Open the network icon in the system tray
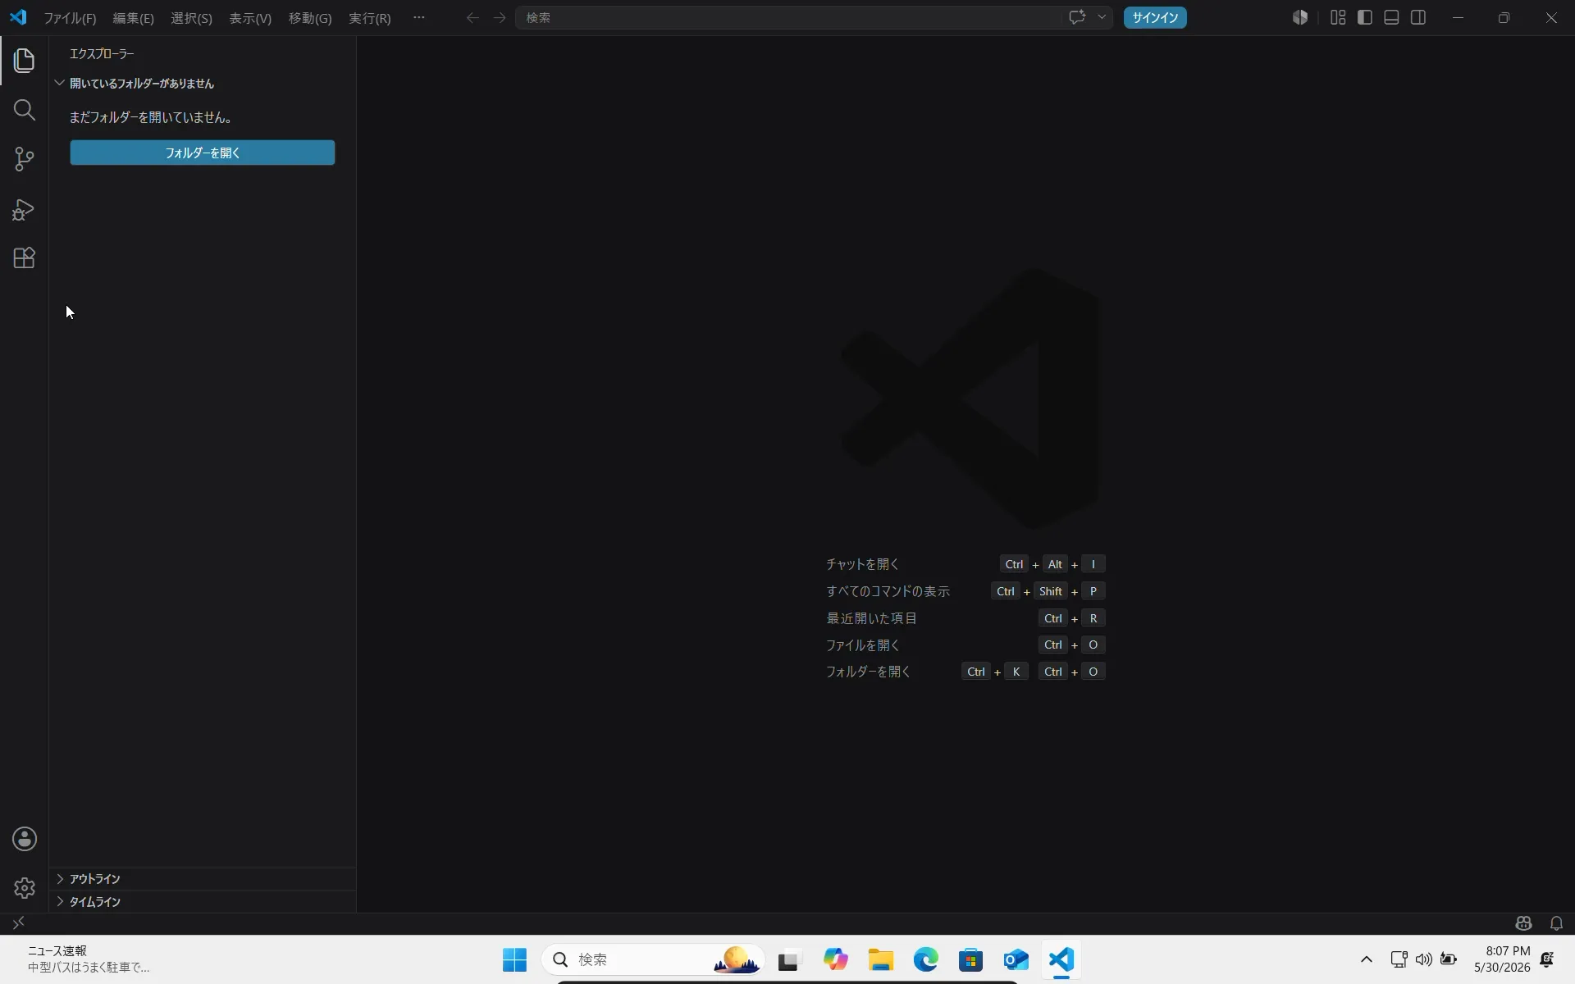The width and height of the screenshot is (1575, 984). (1399, 959)
